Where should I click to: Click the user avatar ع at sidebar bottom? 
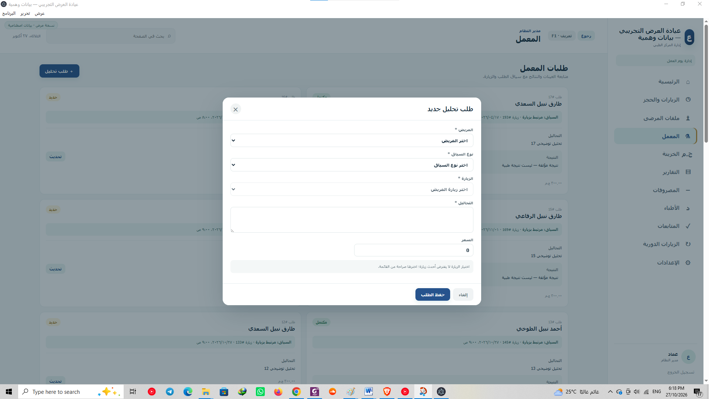pos(688,357)
